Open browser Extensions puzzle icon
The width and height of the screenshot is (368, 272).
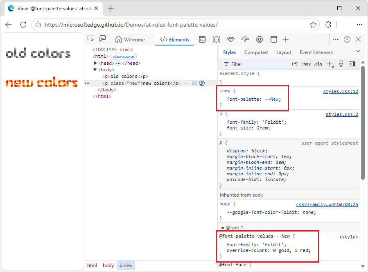coord(328,25)
